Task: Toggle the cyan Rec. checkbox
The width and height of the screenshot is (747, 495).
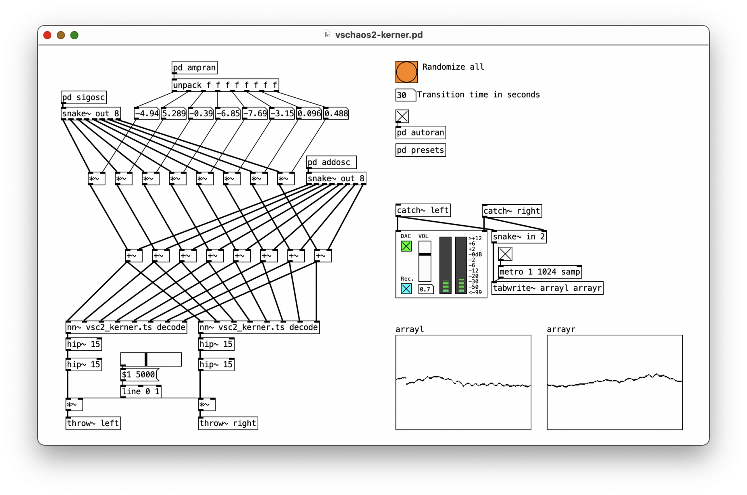Action: tap(406, 289)
